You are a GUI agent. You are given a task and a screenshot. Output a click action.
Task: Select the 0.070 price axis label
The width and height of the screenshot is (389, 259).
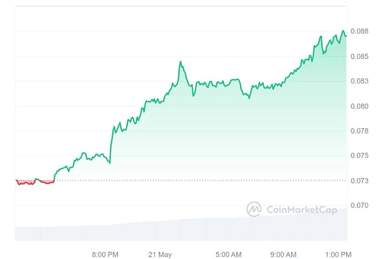(x=359, y=205)
